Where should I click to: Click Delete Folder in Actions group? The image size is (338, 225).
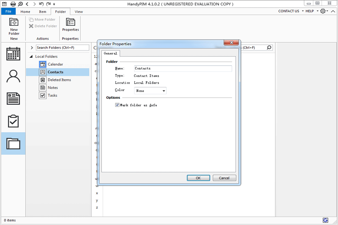(x=43, y=26)
